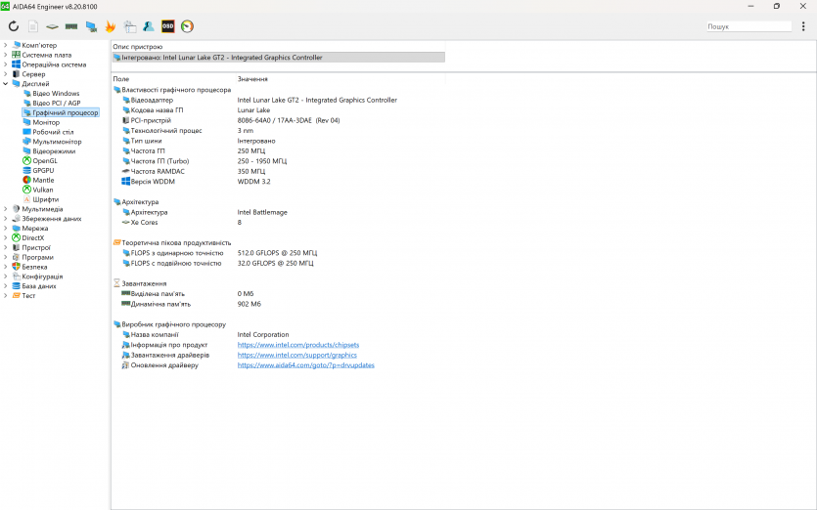
Task: Expand the DirectX tree node
Action: [5, 237]
